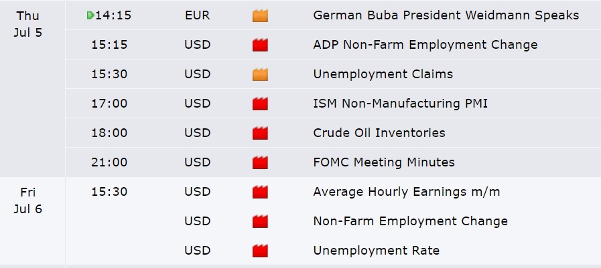Click orange impact icon for Unemployment Claims
Screen dimensions: 601x268
(x=260, y=74)
